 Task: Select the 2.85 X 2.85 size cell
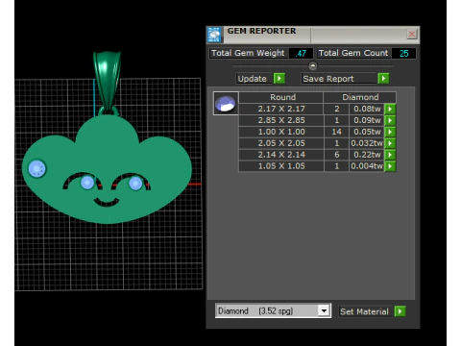click(x=281, y=120)
